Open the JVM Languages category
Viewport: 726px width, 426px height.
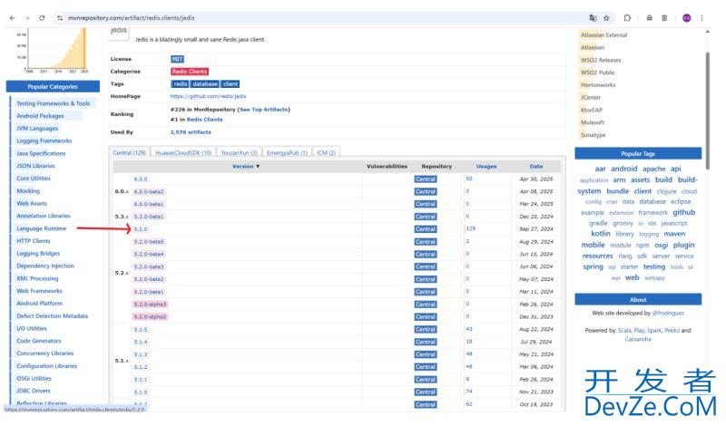tap(37, 129)
